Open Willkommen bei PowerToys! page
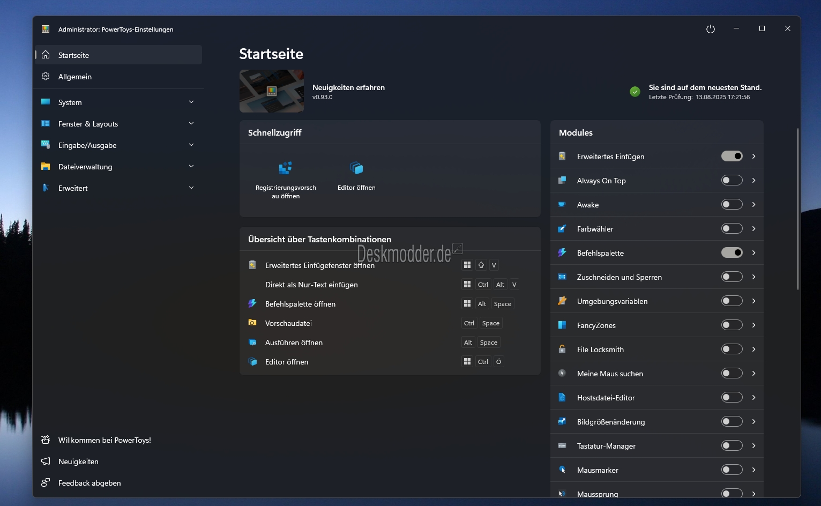Viewport: 821px width, 506px height. [x=118, y=440]
